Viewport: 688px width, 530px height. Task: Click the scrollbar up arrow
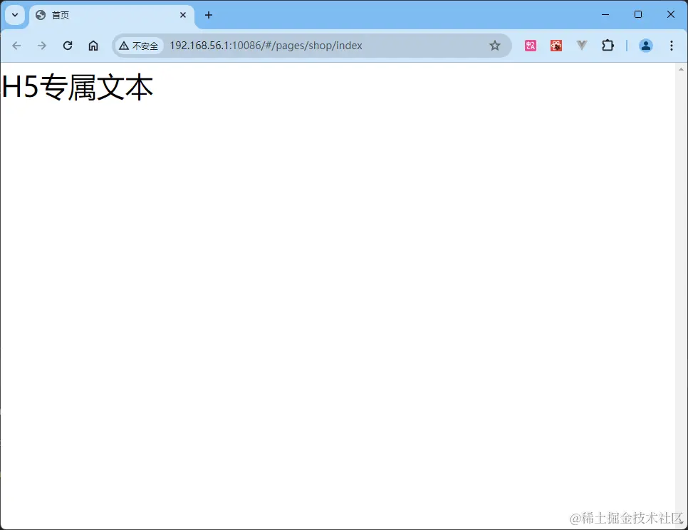(x=682, y=68)
